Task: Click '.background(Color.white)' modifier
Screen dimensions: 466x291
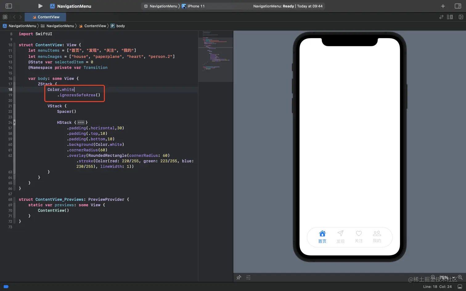Action: coord(95,145)
